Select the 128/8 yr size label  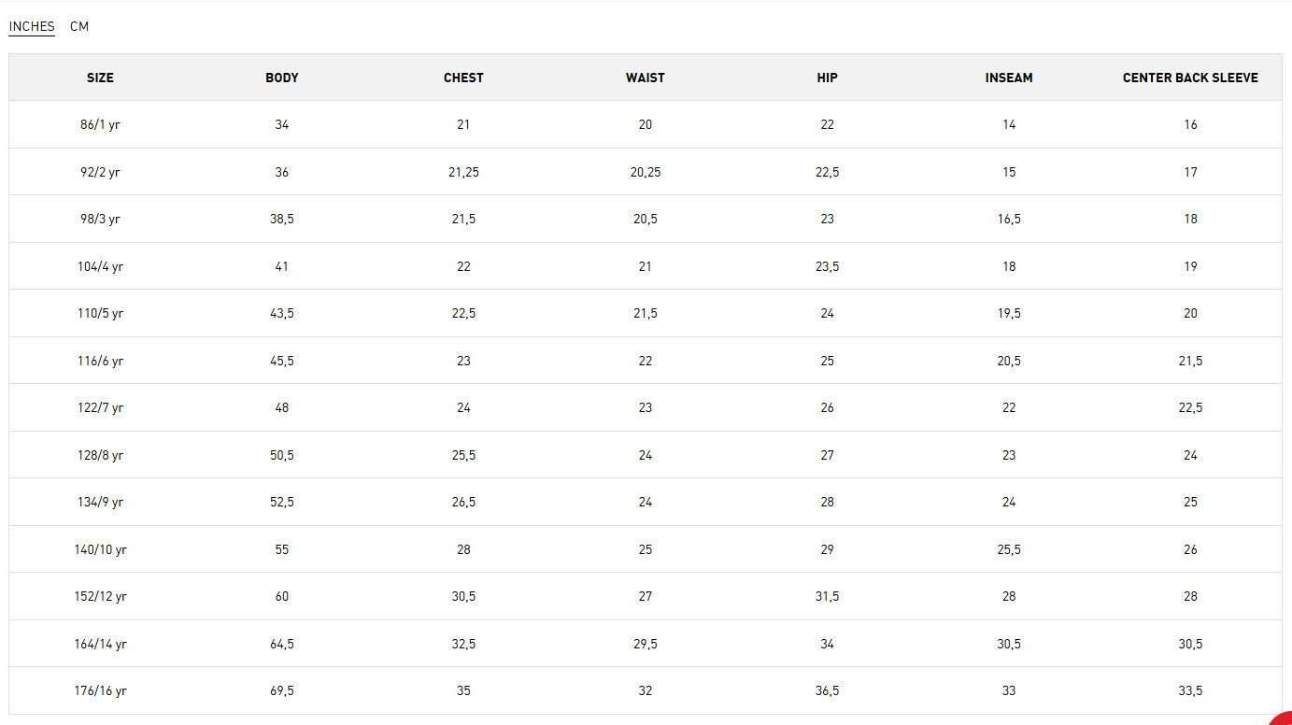pyautogui.click(x=100, y=455)
